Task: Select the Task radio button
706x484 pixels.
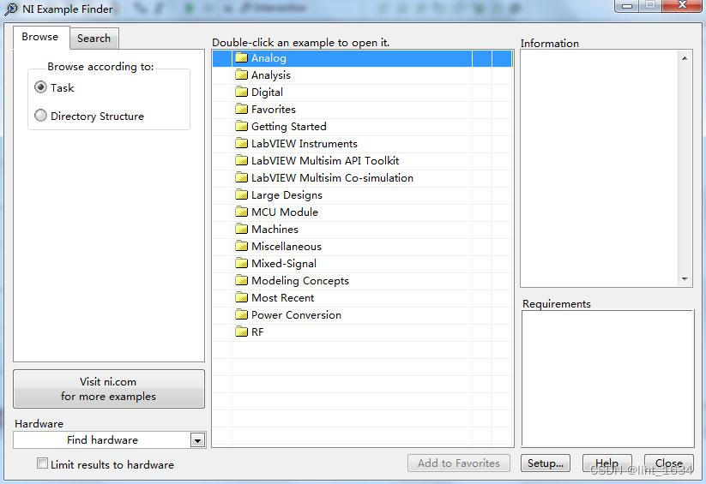Action: coord(40,87)
